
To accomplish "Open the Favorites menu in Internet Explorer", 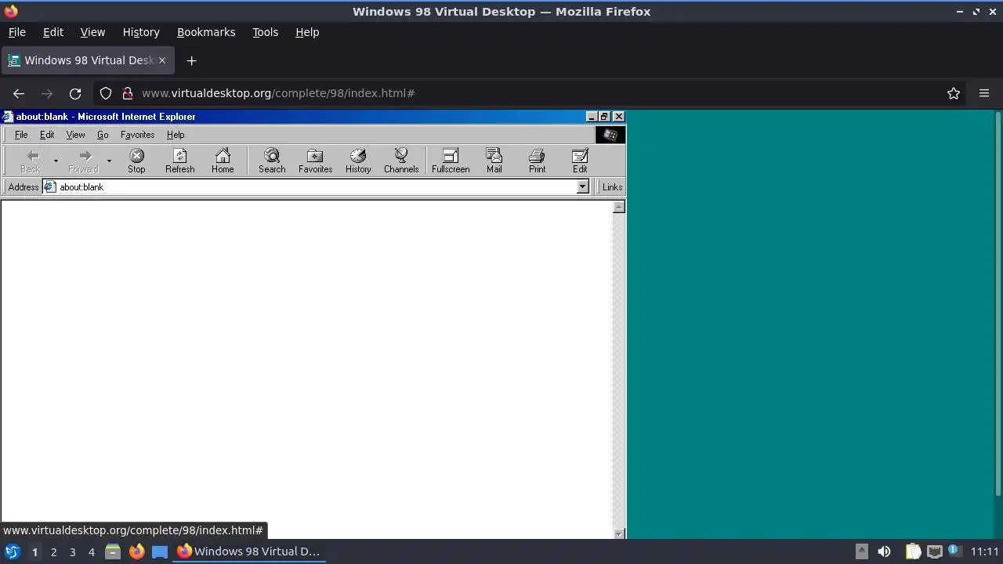I will (137, 135).
